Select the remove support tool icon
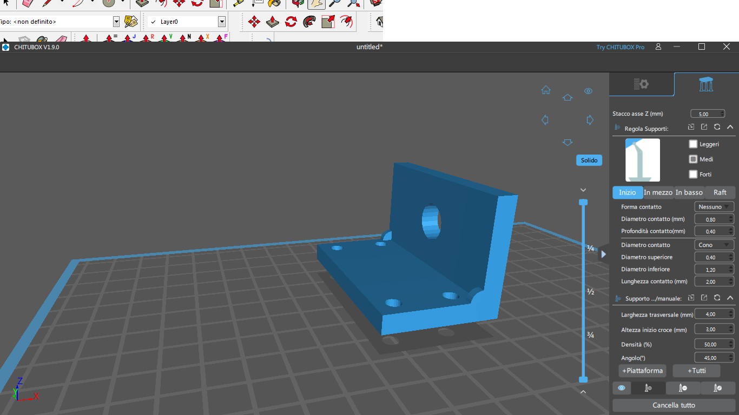The image size is (739, 415). (683, 388)
